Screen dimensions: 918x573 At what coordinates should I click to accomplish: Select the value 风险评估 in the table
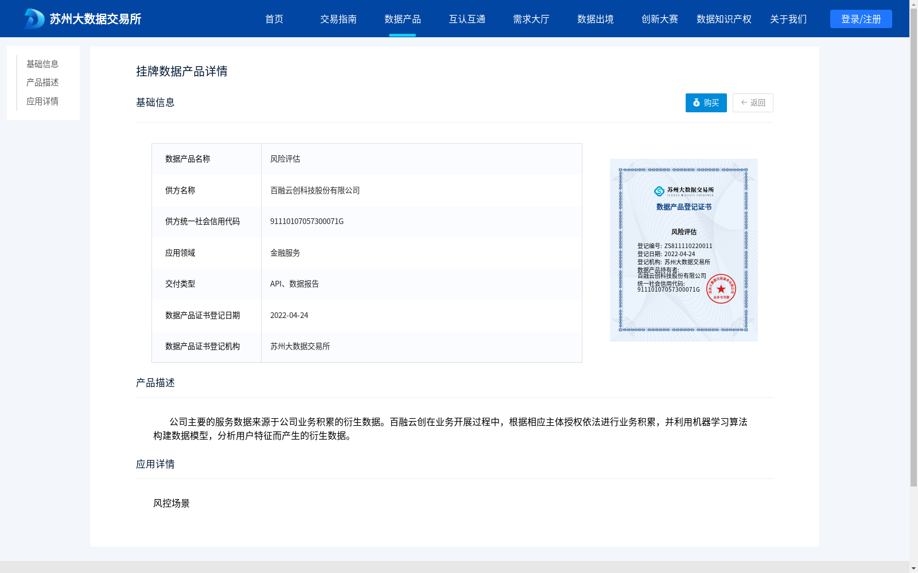[285, 159]
